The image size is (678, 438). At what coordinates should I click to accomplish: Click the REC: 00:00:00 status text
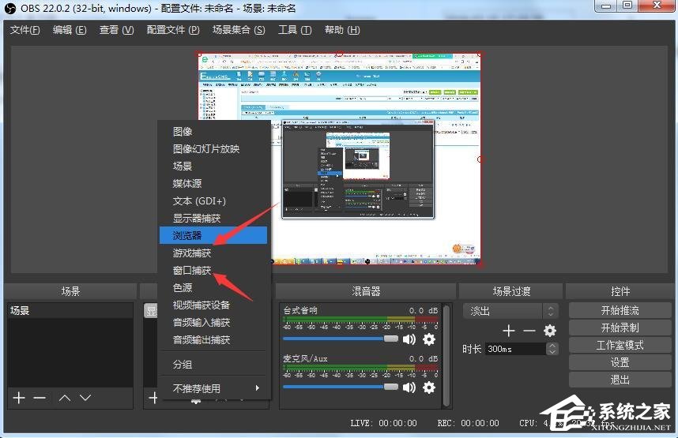(468, 423)
